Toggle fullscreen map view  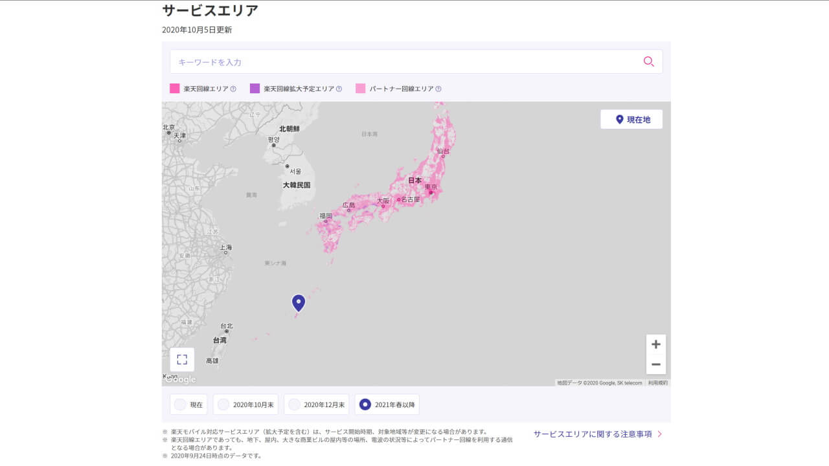point(182,359)
